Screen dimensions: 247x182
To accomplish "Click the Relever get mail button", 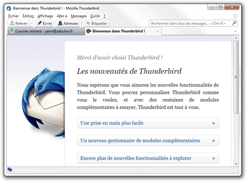I will [x=18, y=23].
